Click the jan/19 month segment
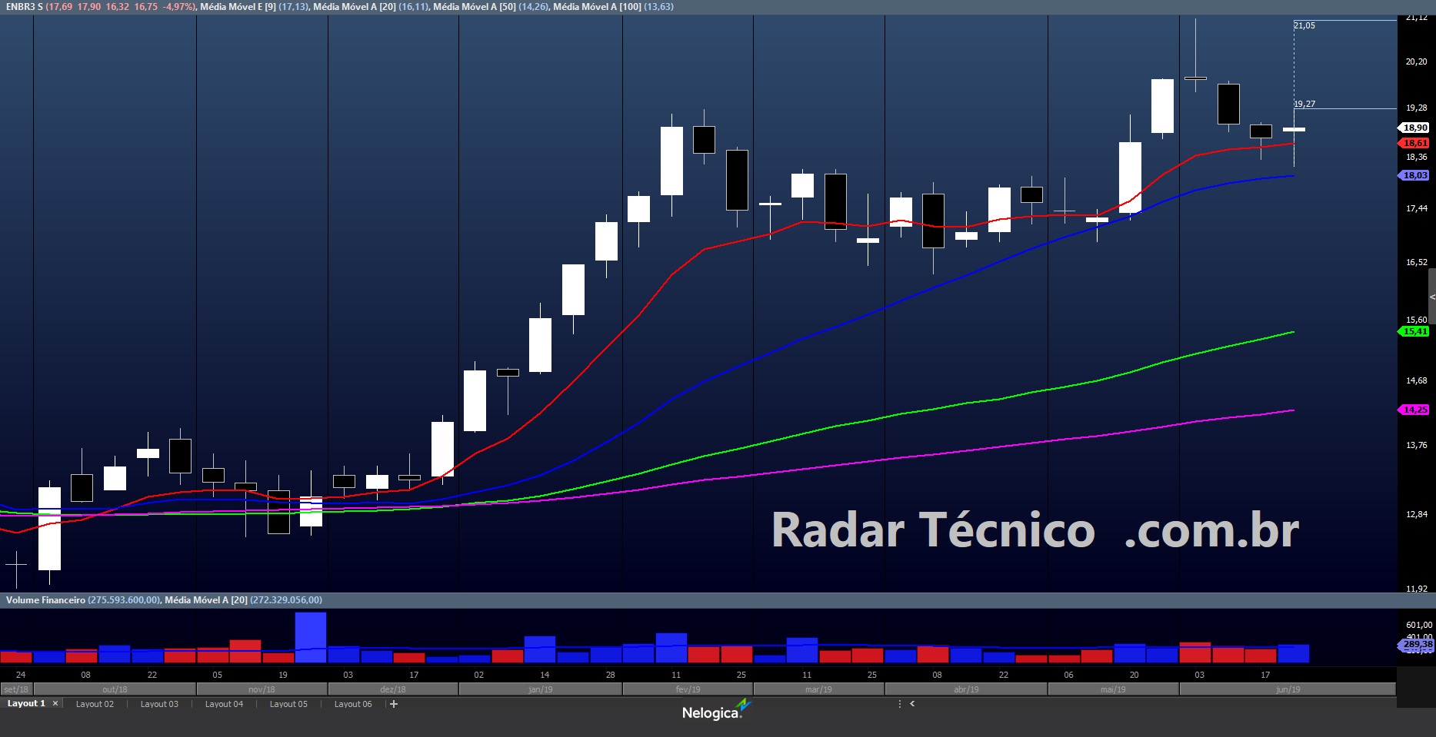1436x737 pixels. pyautogui.click(x=540, y=689)
